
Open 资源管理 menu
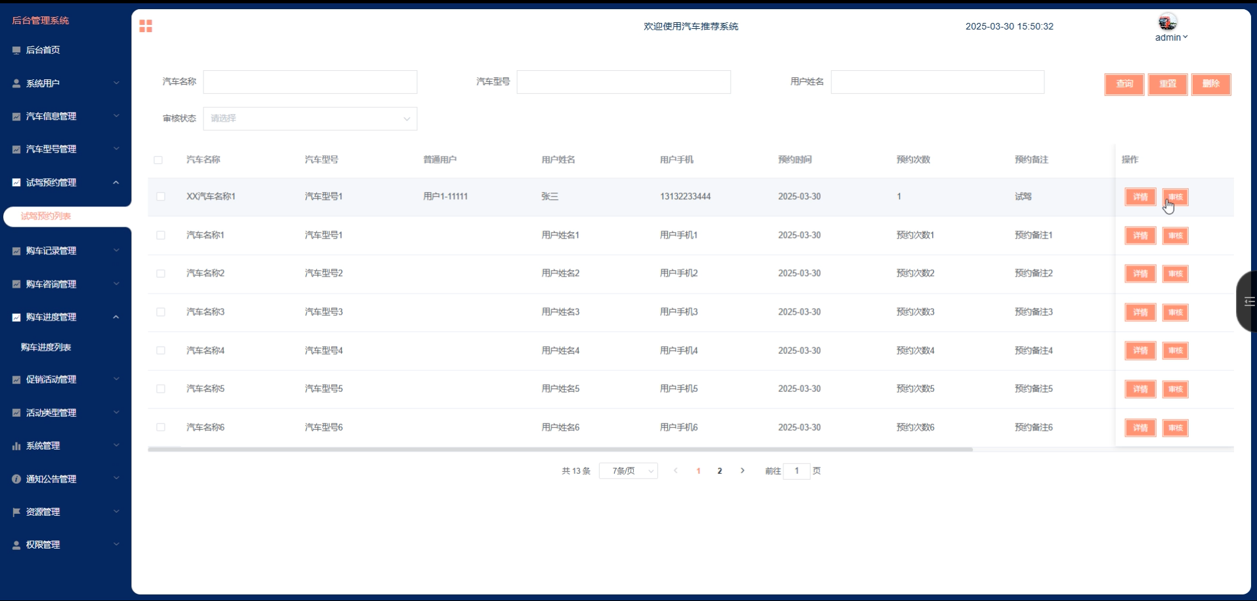click(66, 512)
